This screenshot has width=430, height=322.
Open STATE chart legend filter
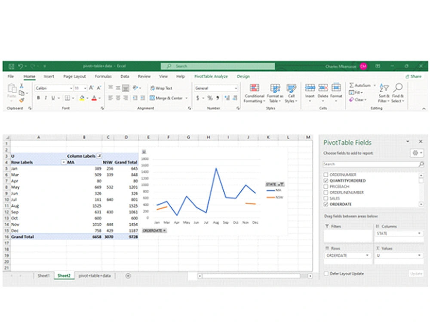click(275, 184)
